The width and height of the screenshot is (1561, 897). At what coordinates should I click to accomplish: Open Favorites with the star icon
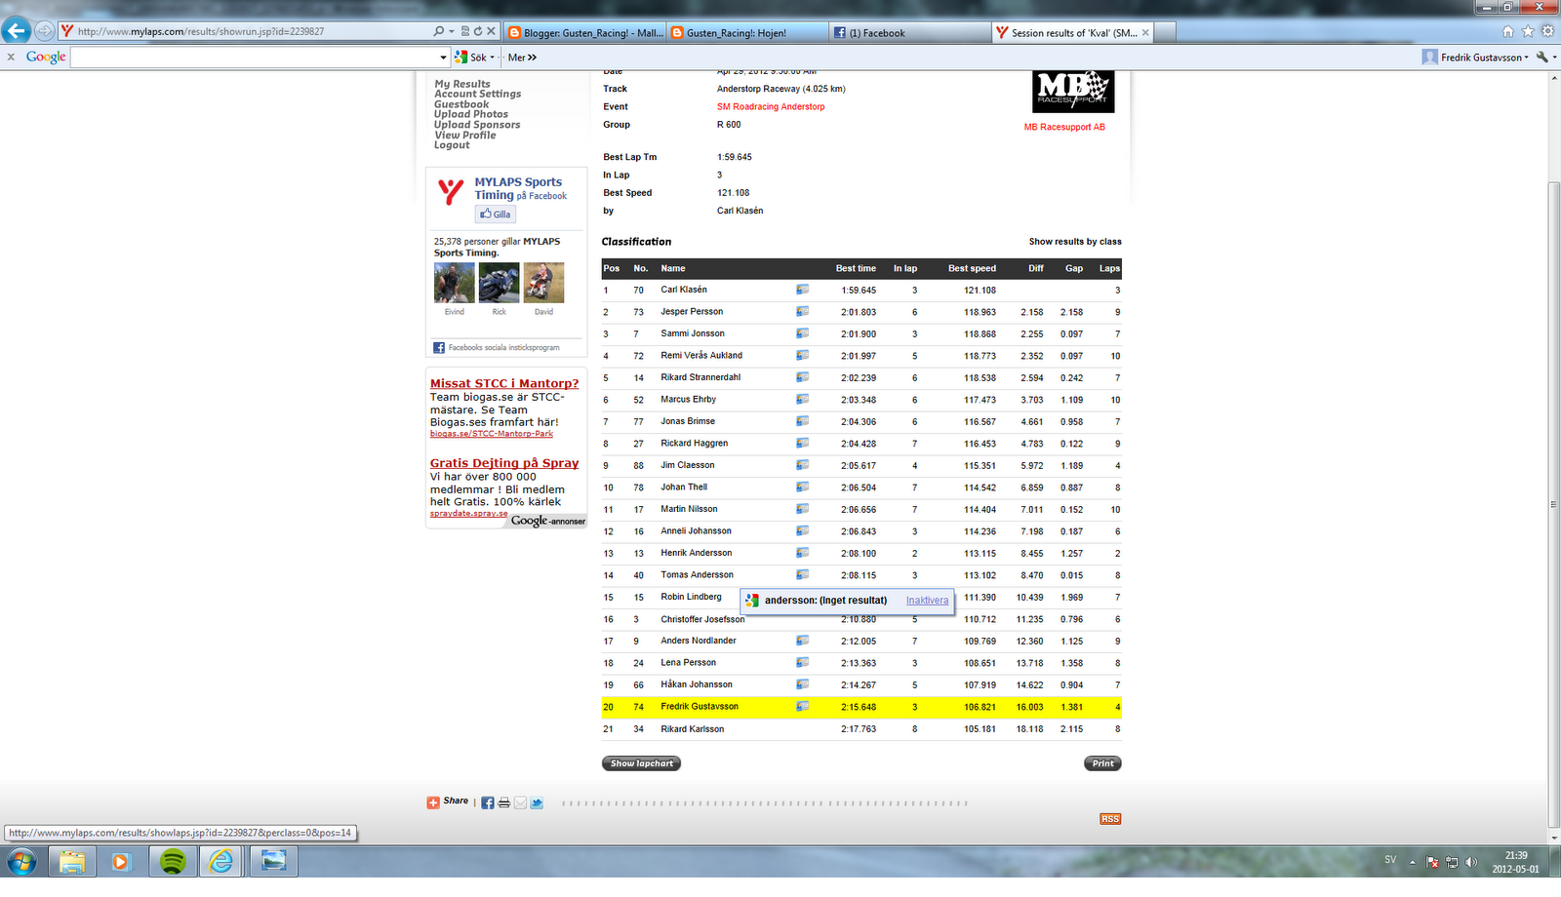click(x=1528, y=31)
